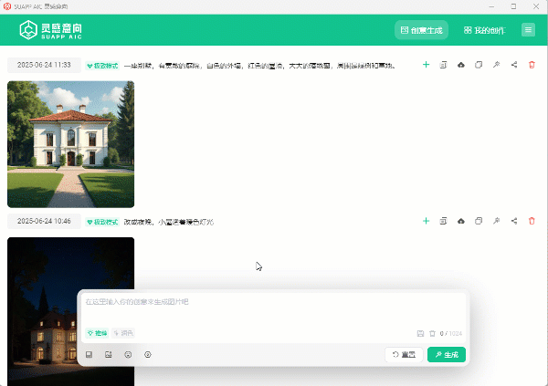
Task: Toggle the 闪绘 mode chip
Action: click(x=123, y=334)
